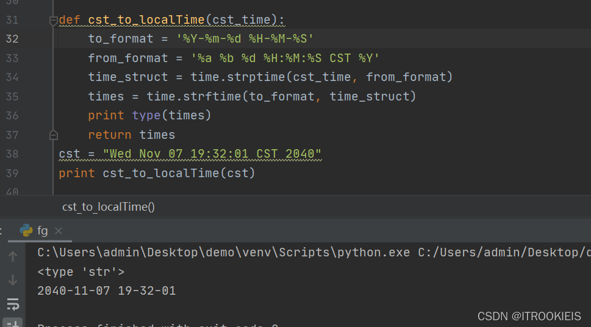This screenshot has height=327, width=591.
Task: Click fold end marker at line 37
Action: coord(54,135)
